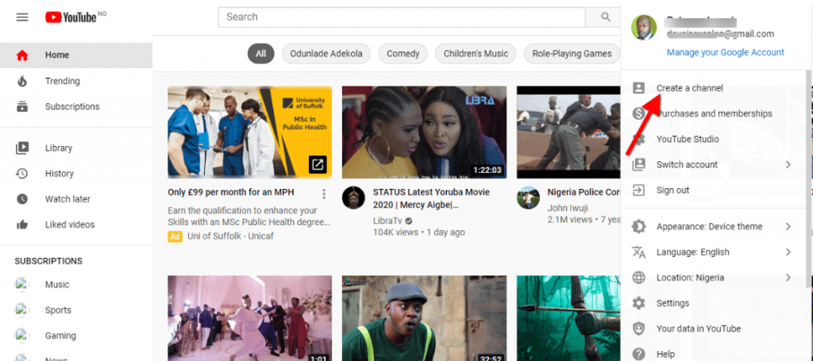Click the Liked videos thumbs-up icon

22,225
